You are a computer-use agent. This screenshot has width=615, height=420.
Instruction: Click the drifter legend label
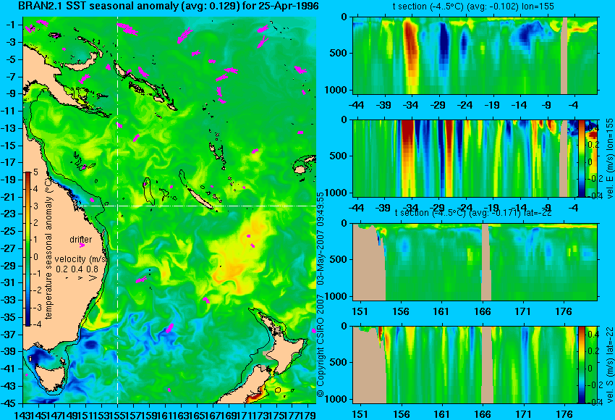(x=80, y=240)
